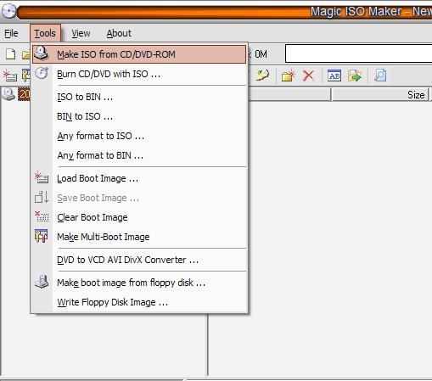Click the white text field in toolbar
Screen dimensions: 432x381
[359, 53]
